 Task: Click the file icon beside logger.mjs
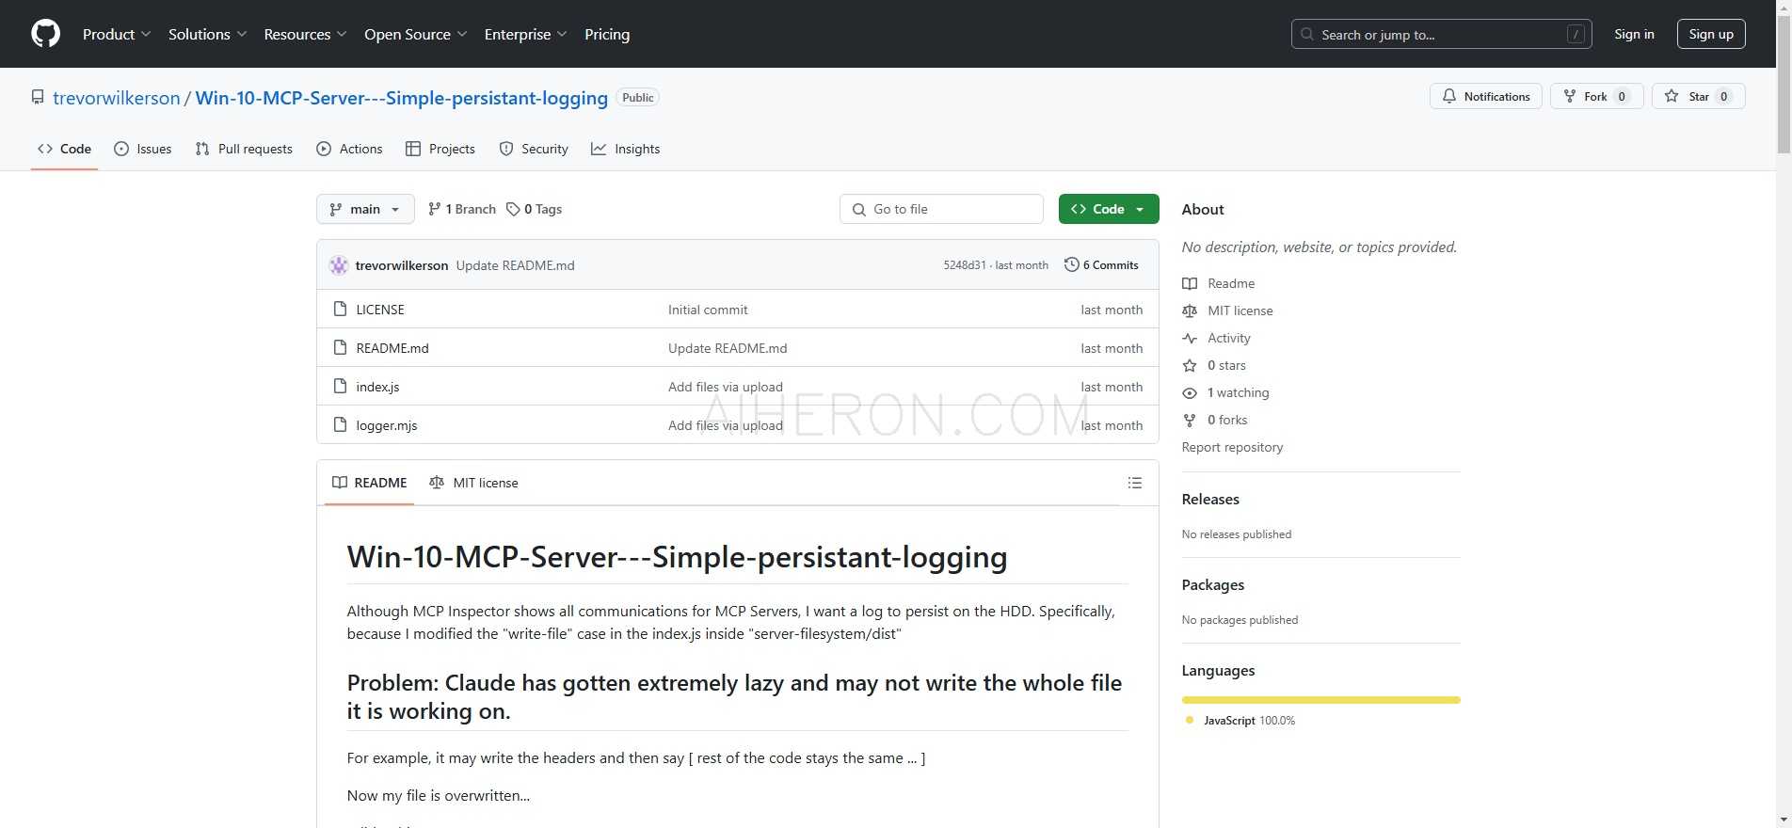(341, 424)
